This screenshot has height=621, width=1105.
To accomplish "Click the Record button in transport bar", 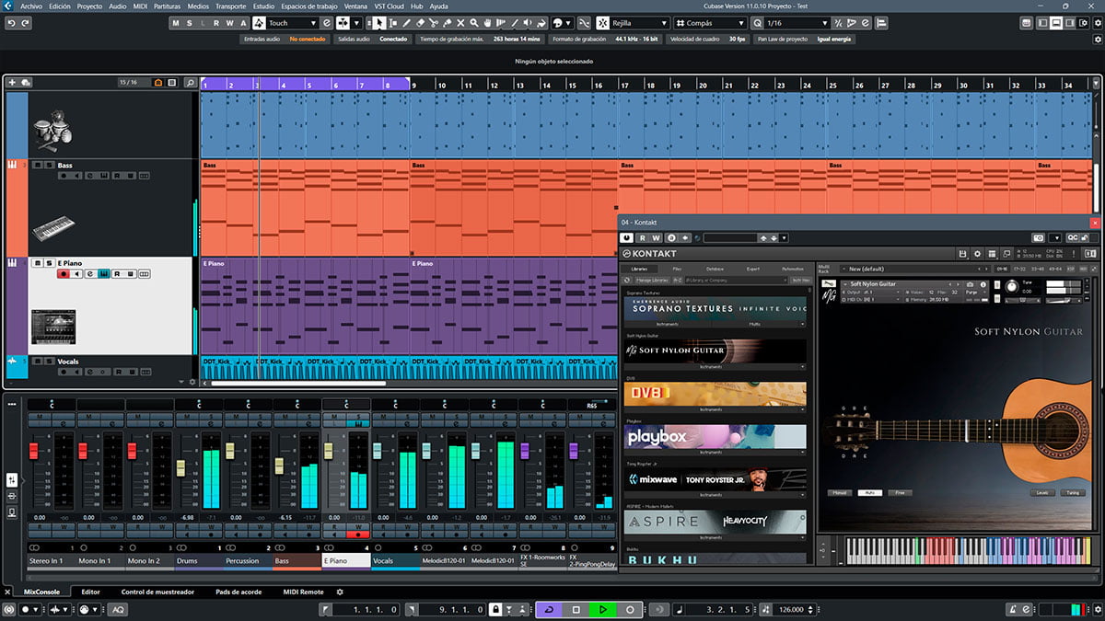I will pyautogui.click(x=630, y=609).
